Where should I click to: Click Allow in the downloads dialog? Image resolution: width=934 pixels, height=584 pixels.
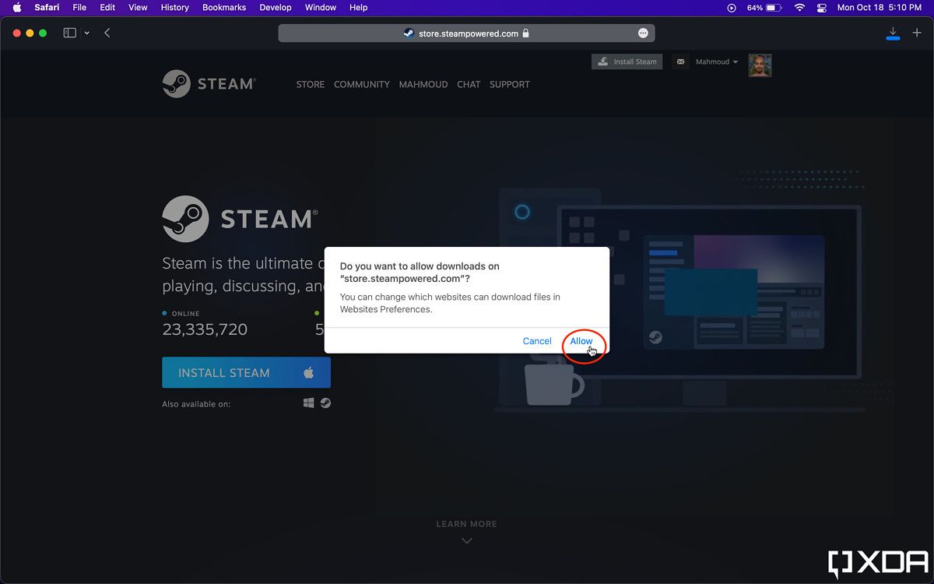(x=581, y=341)
